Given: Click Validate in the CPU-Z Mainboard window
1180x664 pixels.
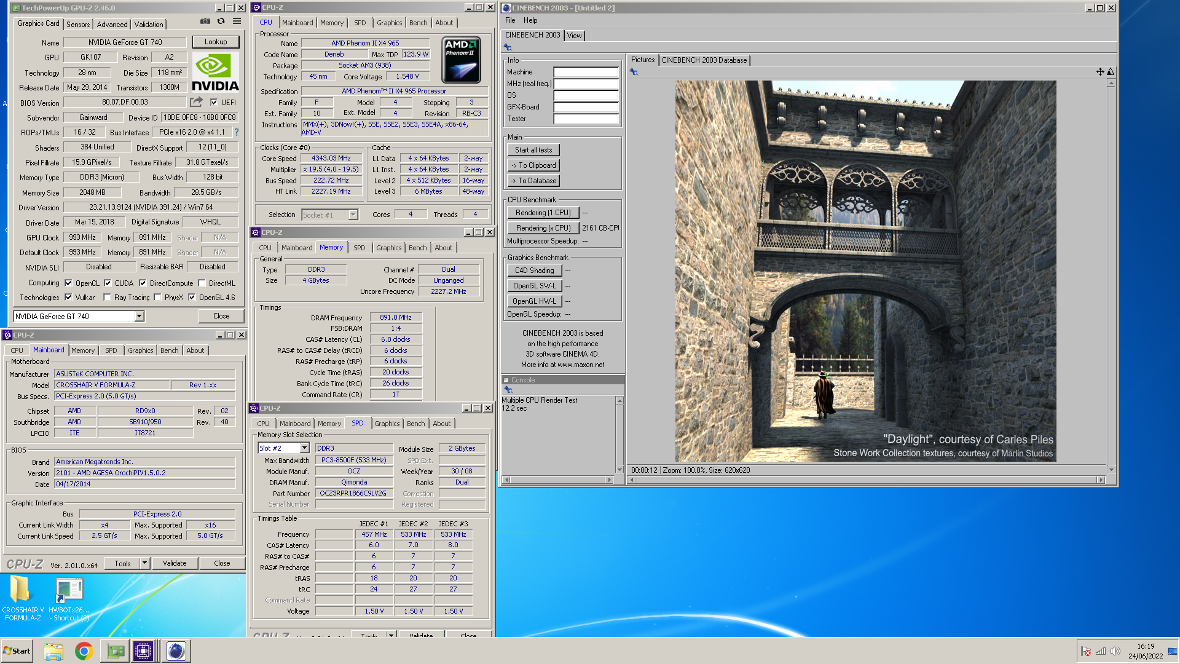Looking at the screenshot, I should (175, 563).
